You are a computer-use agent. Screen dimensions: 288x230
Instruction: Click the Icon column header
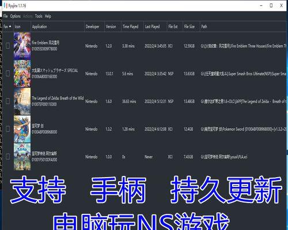(x=22, y=26)
